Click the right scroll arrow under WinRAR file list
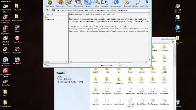This screenshot has height=110, width=196. click(x=66, y=62)
